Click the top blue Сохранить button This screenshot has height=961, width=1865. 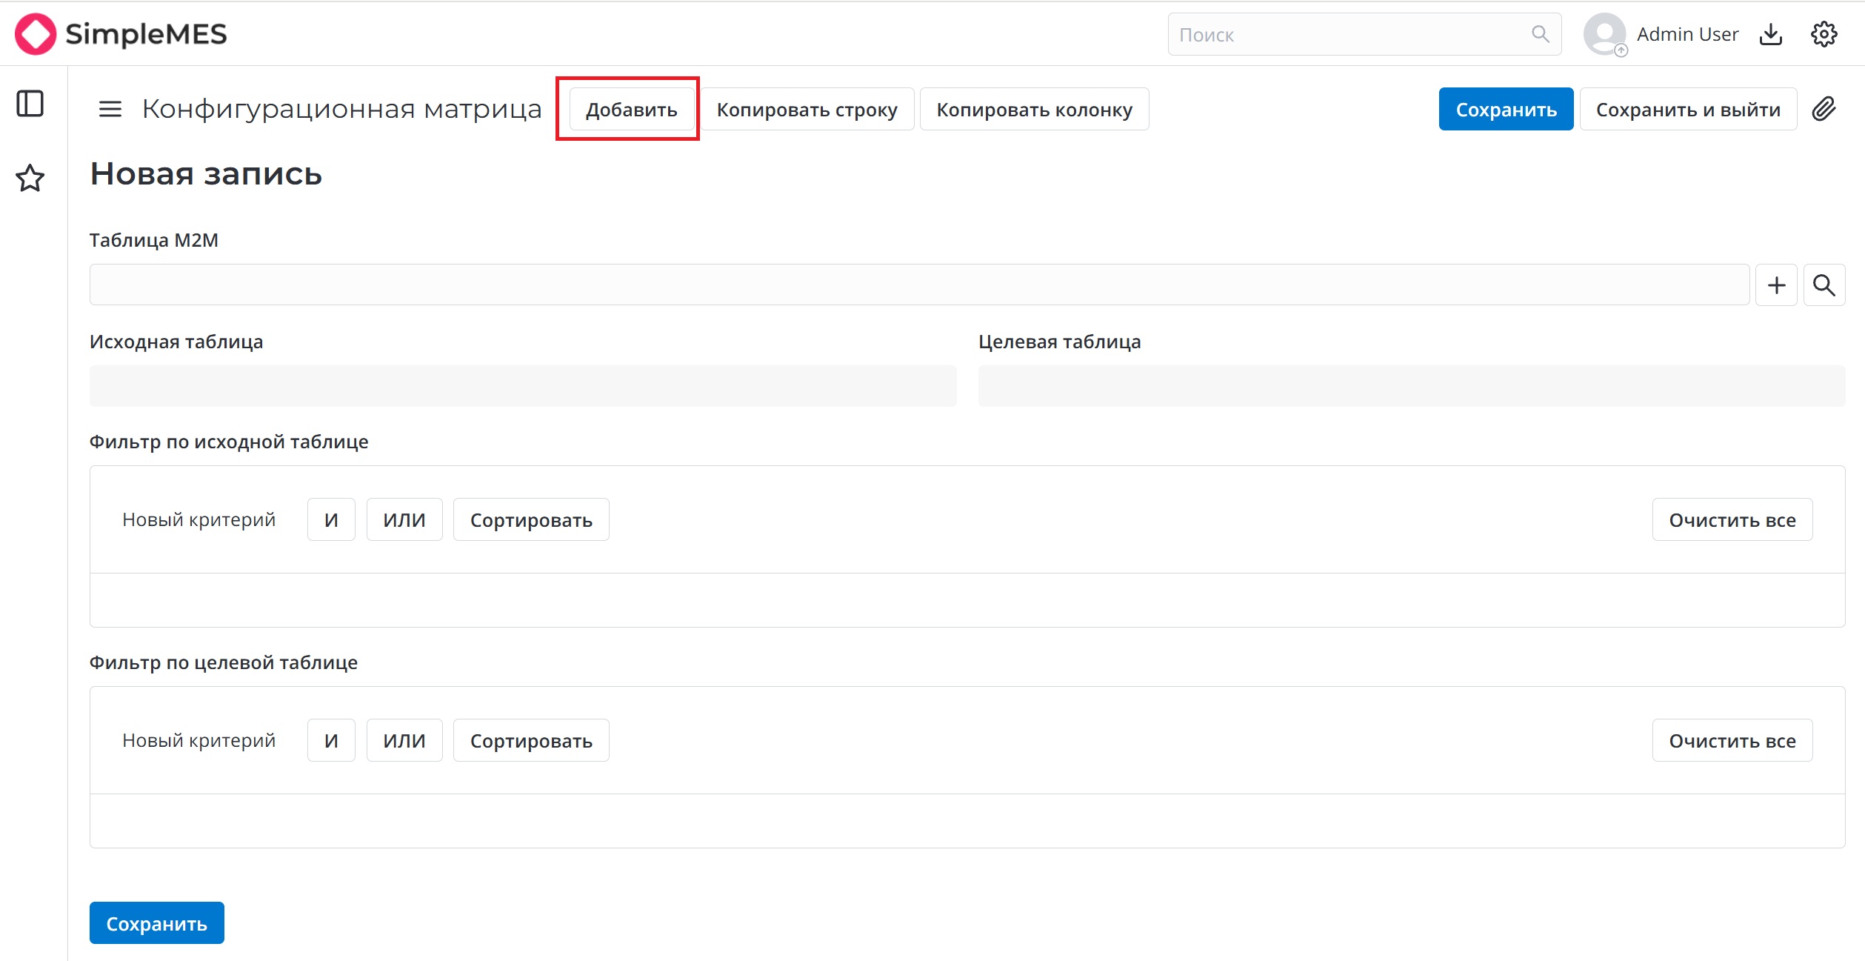click(1506, 110)
